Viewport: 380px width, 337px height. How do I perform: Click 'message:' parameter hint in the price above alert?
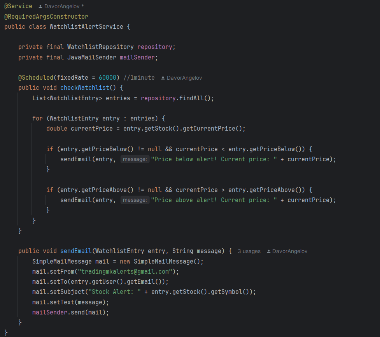(135, 200)
